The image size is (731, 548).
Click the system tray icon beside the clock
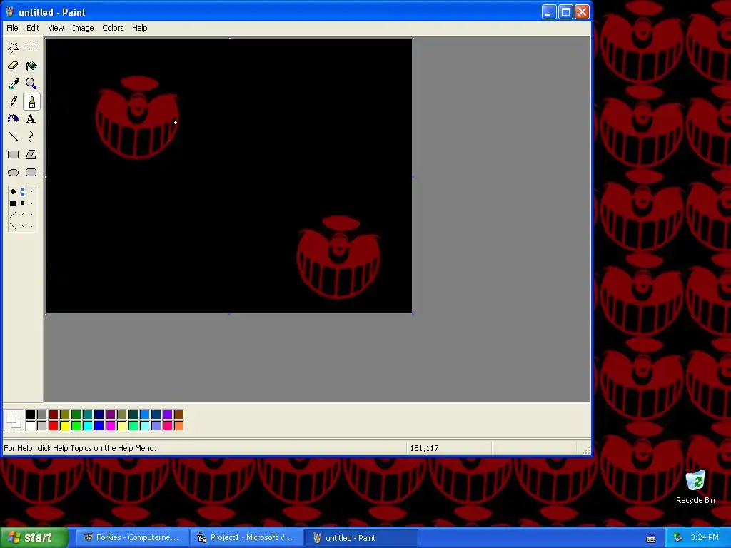678,537
